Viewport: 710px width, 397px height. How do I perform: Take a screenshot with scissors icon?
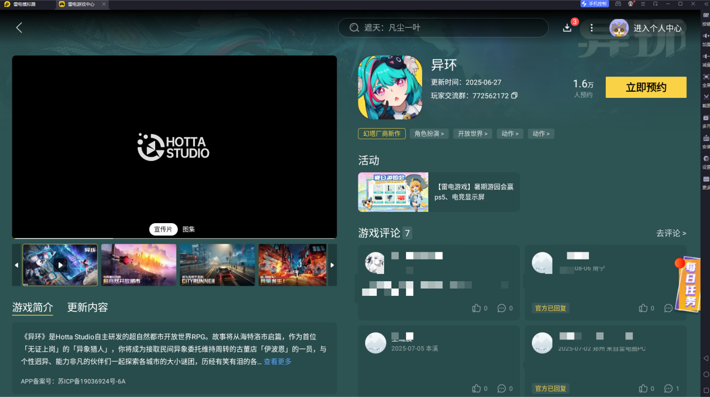pos(706,101)
